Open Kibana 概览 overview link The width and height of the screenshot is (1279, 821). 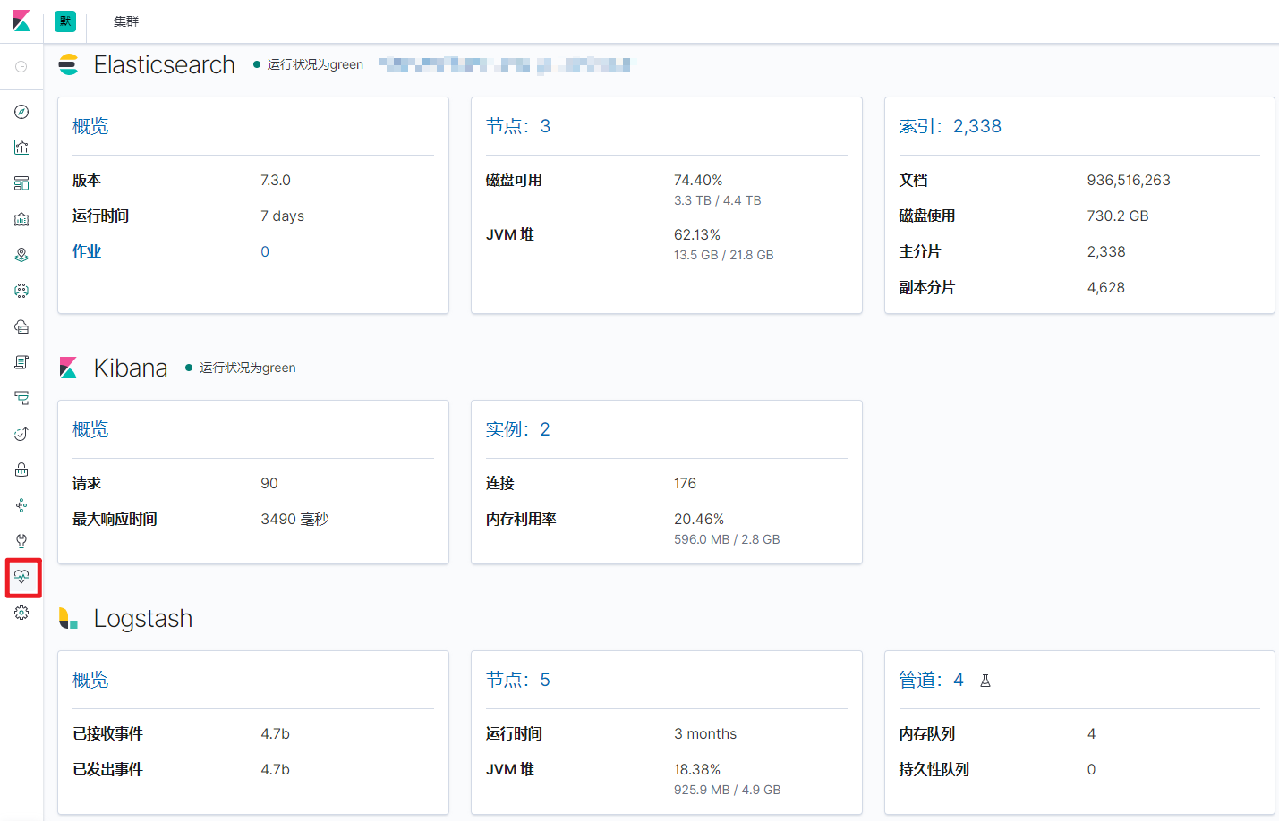click(x=90, y=429)
